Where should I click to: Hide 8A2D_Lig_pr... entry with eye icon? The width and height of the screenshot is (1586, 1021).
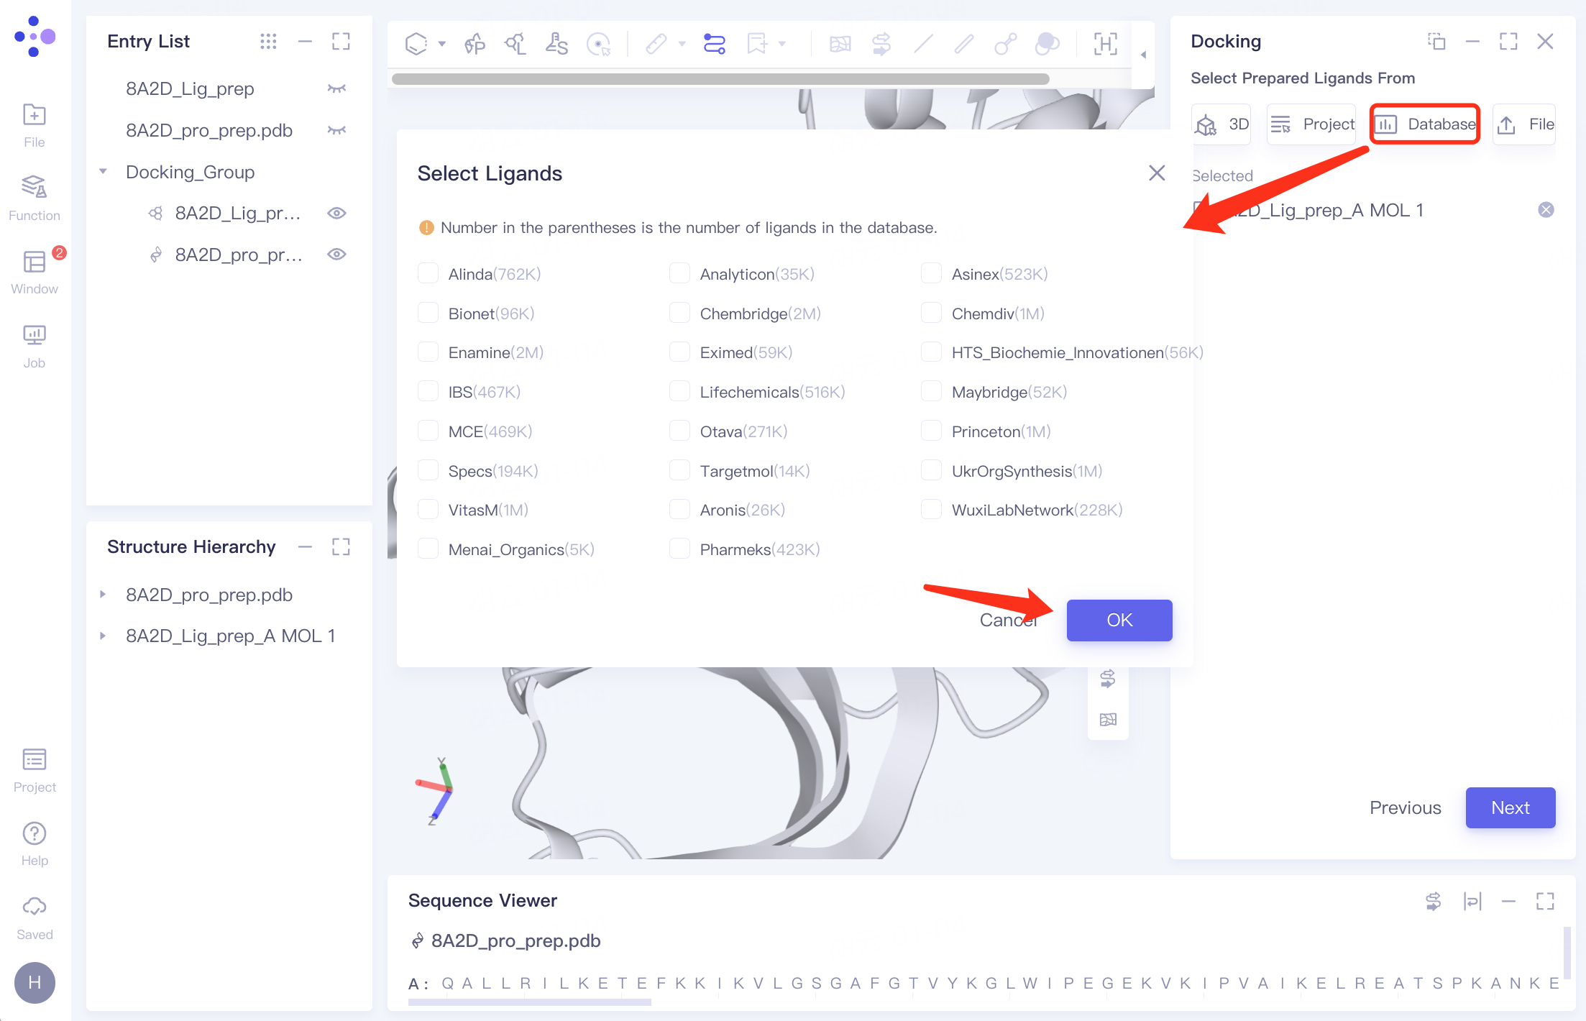click(336, 214)
